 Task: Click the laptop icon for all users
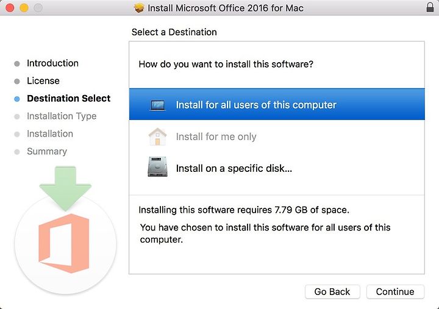(158, 105)
